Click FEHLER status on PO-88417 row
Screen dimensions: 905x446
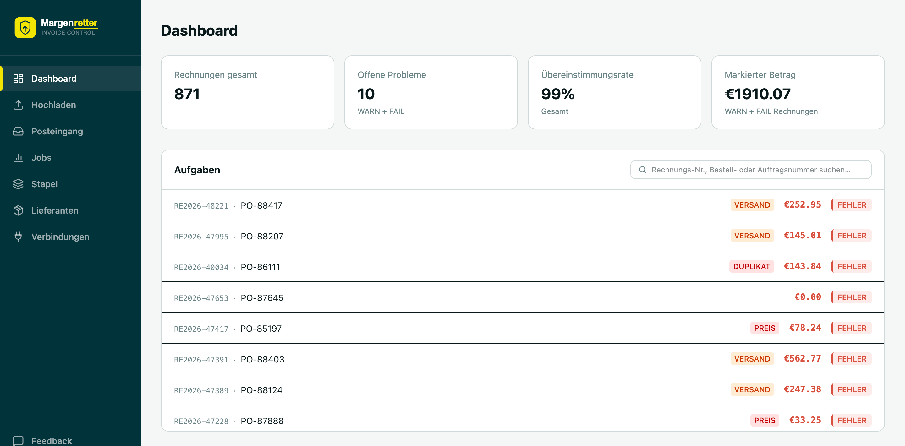[851, 205]
